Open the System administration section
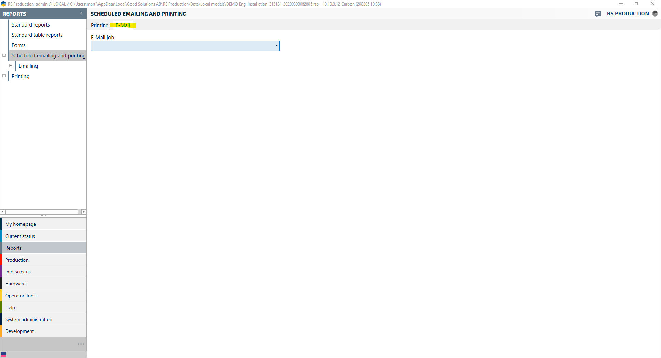This screenshot has width=661, height=358. point(29,319)
